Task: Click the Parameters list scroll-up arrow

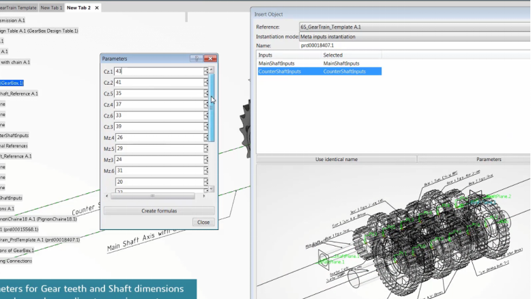Action: click(212, 70)
